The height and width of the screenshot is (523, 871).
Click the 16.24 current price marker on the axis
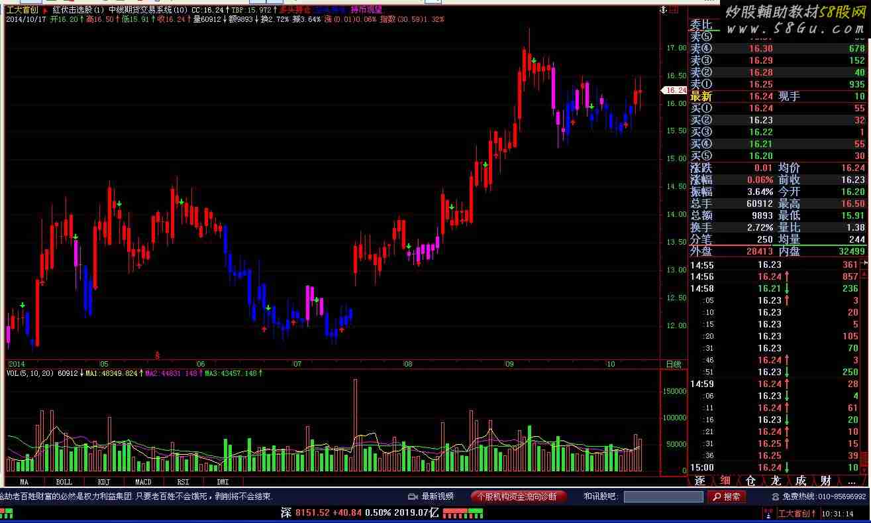(x=675, y=90)
